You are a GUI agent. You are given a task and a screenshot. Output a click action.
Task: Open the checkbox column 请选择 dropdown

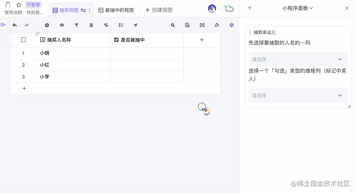pyautogui.click(x=298, y=95)
